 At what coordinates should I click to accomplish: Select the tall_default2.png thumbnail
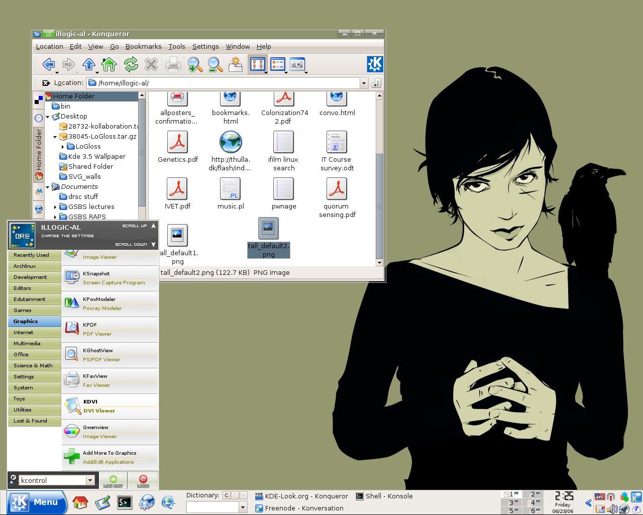tap(268, 229)
